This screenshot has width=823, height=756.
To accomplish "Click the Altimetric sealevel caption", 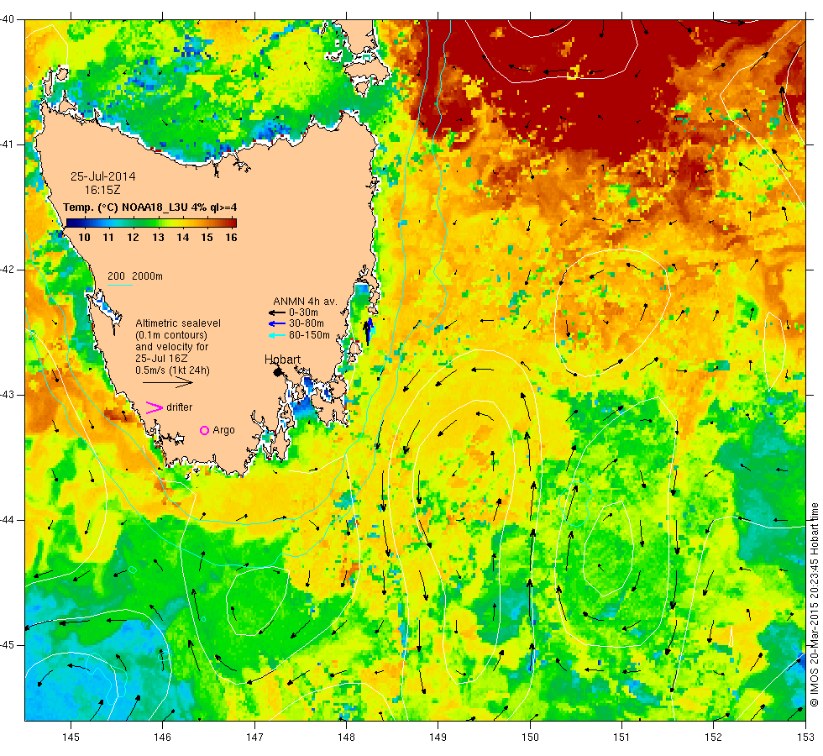I will tap(178, 323).
